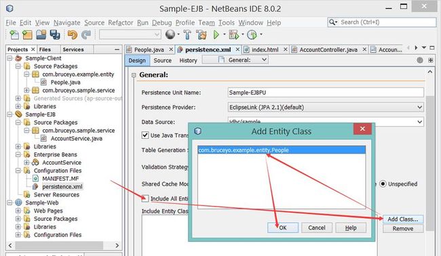
Task: Expand com.bruceyo.sample.service under Sample-Client
Action: point(26,90)
